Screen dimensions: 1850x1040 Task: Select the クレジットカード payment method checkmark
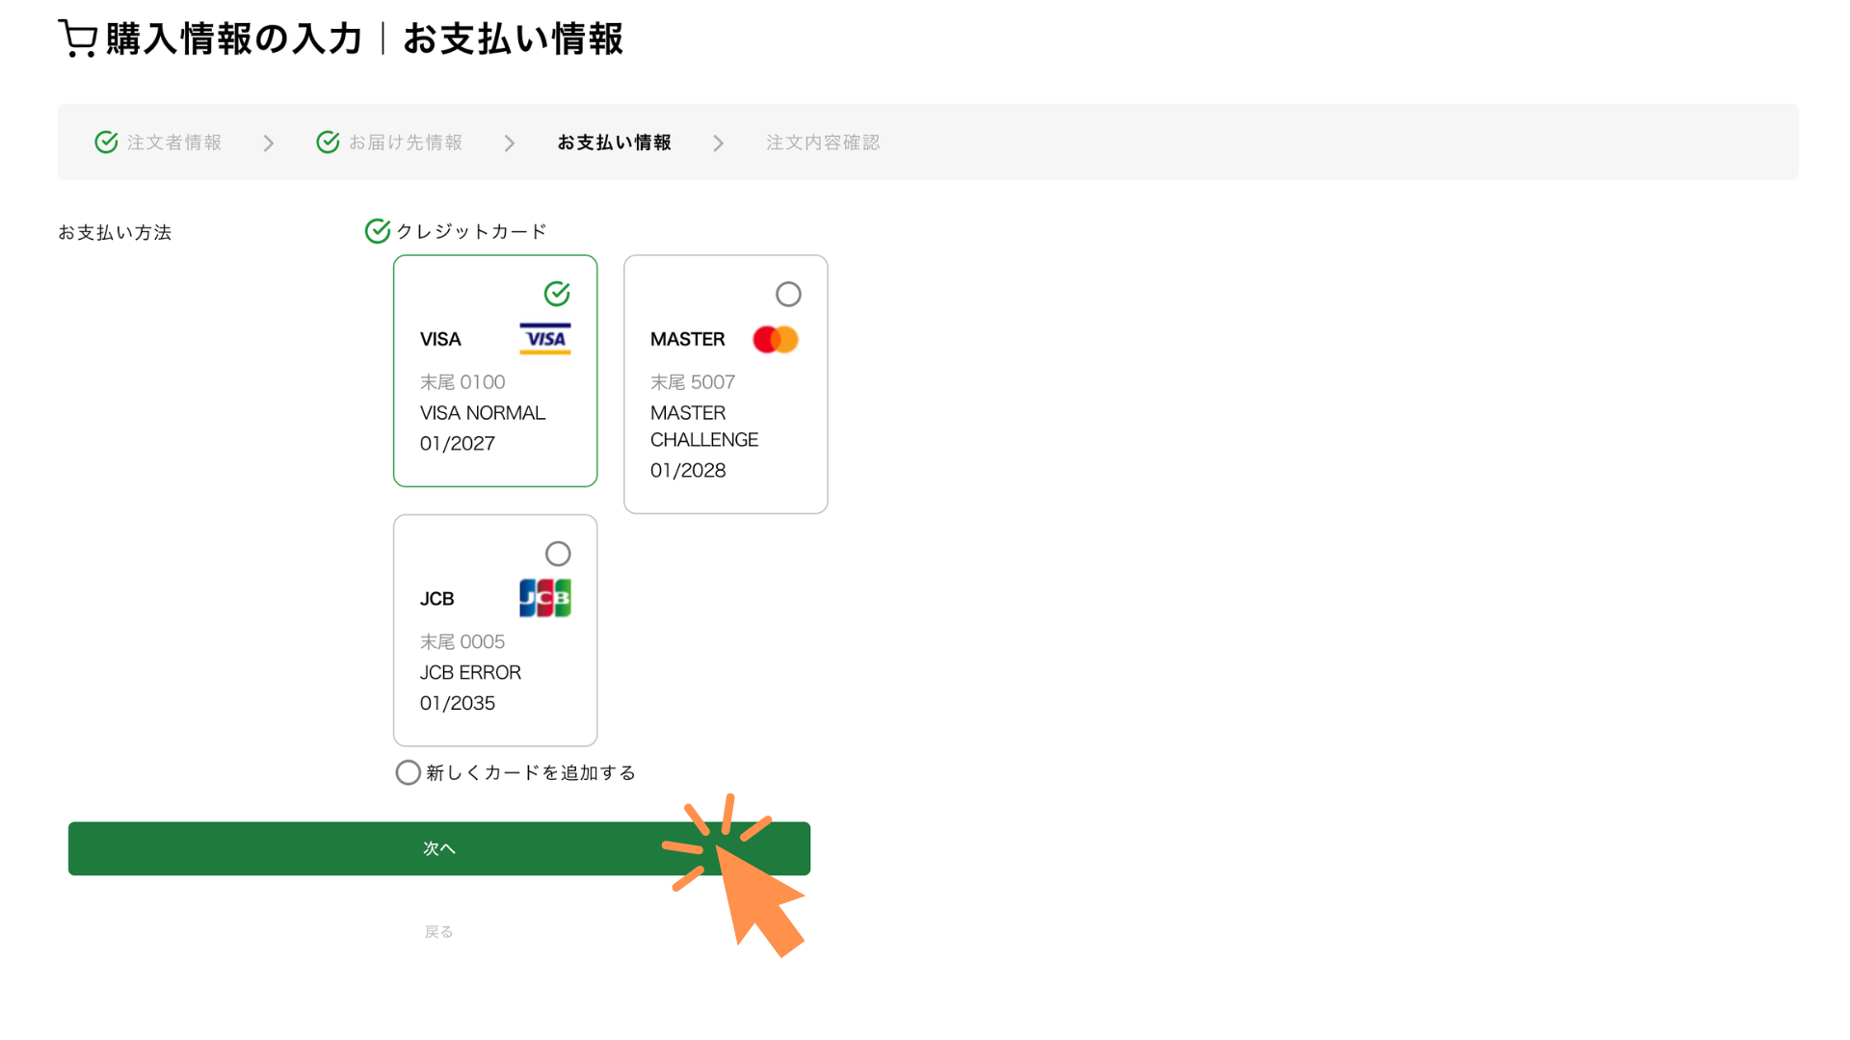[378, 231]
